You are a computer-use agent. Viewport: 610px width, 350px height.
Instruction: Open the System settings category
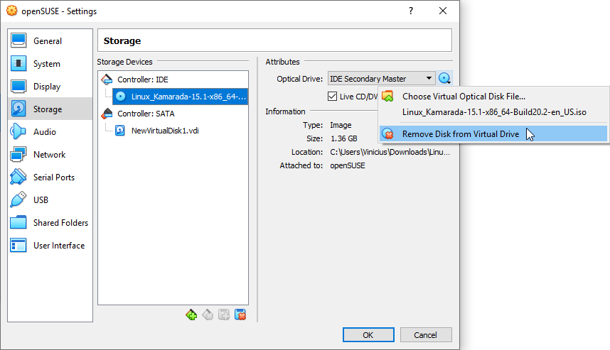tap(46, 64)
